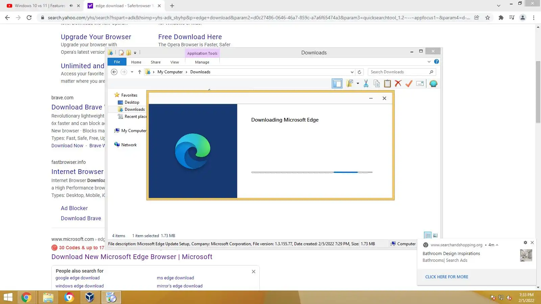Click the Explorer Back arrow button
The image size is (541, 304).
(x=114, y=72)
